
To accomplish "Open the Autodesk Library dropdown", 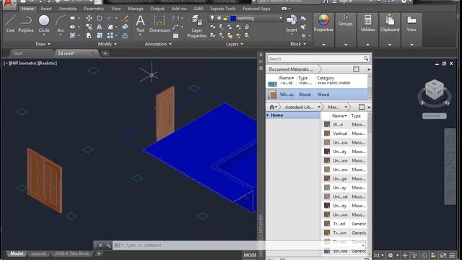I will click(319, 107).
